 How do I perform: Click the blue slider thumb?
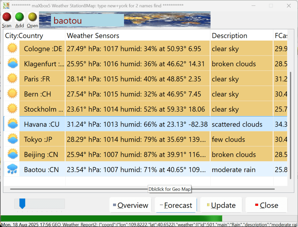coord(22,203)
